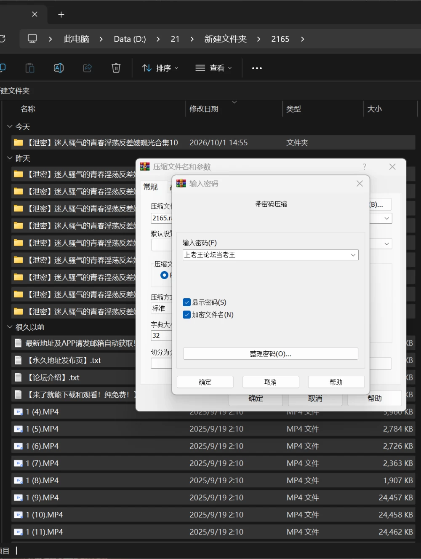The height and width of the screenshot is (559, 421).
Task: Select file 1 (9).MP4
Action: (x=213, y=497)
